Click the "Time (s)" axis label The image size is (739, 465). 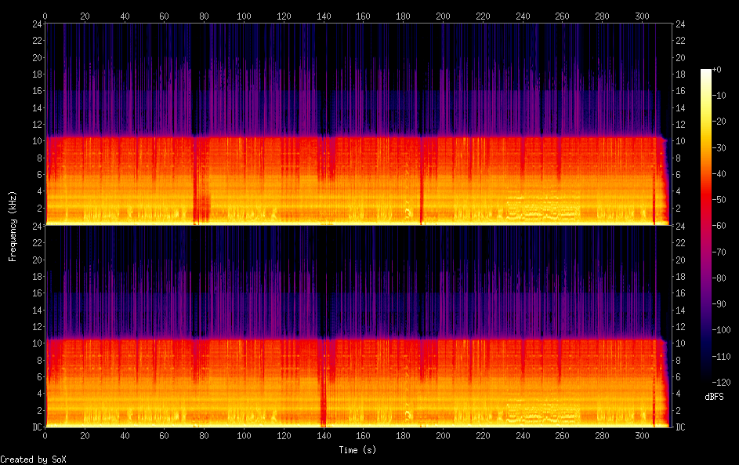(357, 450)
